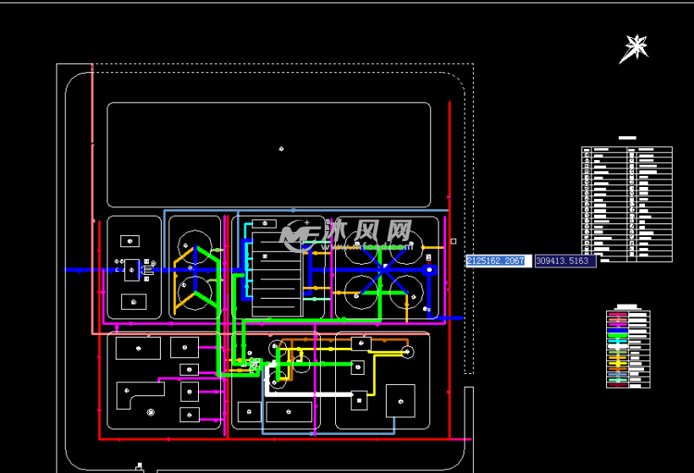
Task: Click the title bar above the schedule table
Action: coord(627,137)
